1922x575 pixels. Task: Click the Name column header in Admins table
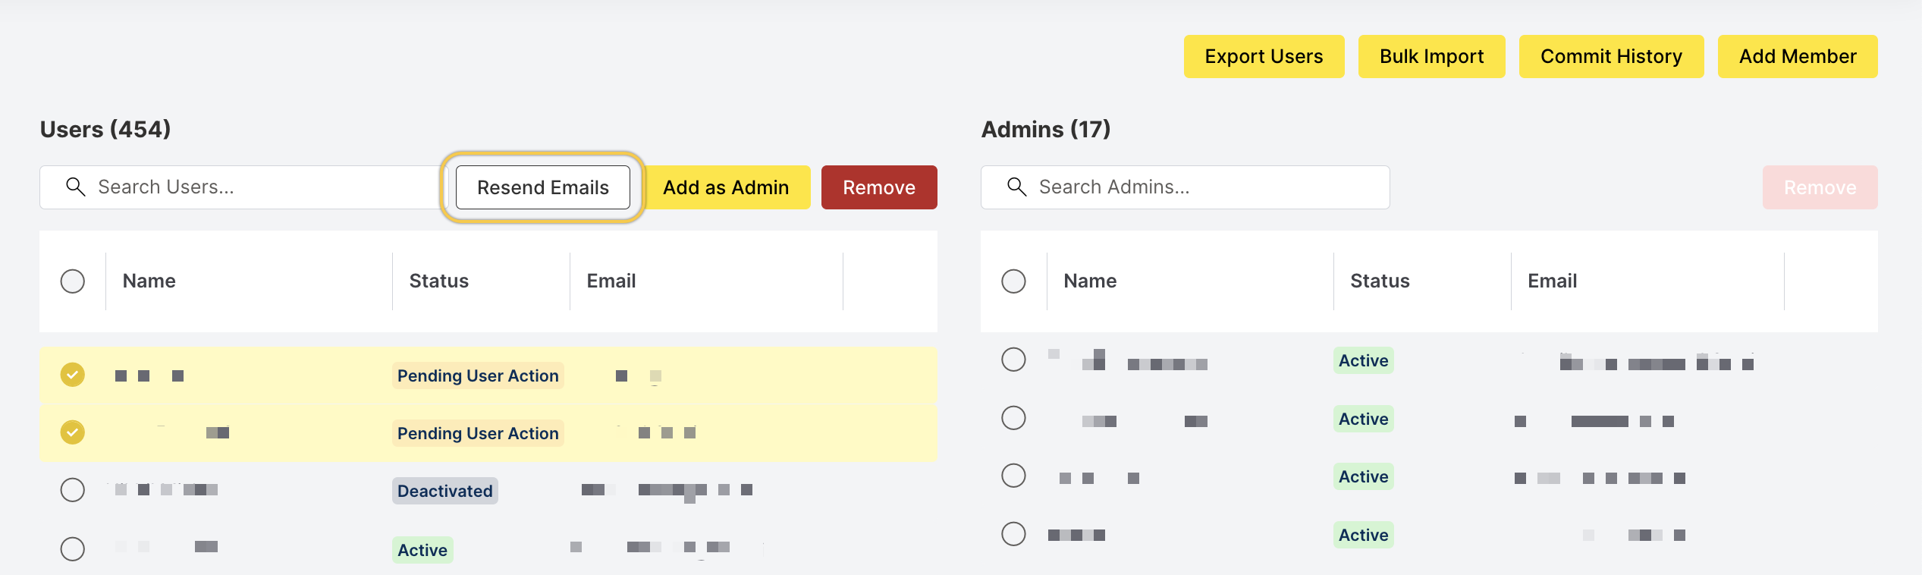[1090, 281]
